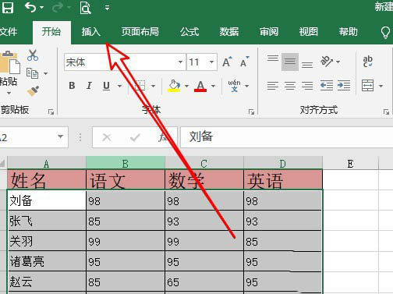Screen dimensions: 393x294
Task: Click the formula bar showing 刘备
Action: coord(287,137)
